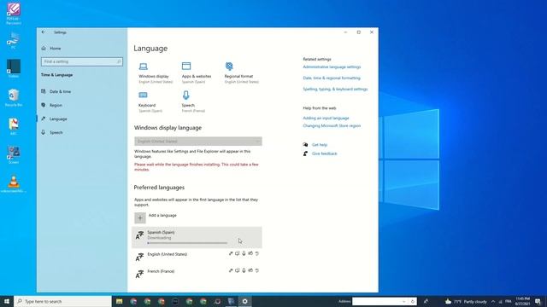Click the FRA input language indicator
This screenshot has width=547, height=307.
pyautogui.click(x=509, y=301)
